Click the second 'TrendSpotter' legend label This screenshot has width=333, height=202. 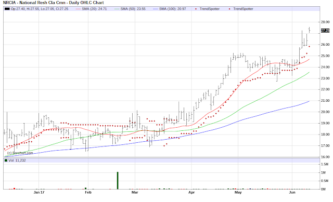coord(243,9)
